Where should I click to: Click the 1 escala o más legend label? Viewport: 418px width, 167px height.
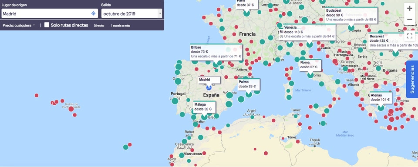(120, 26)
